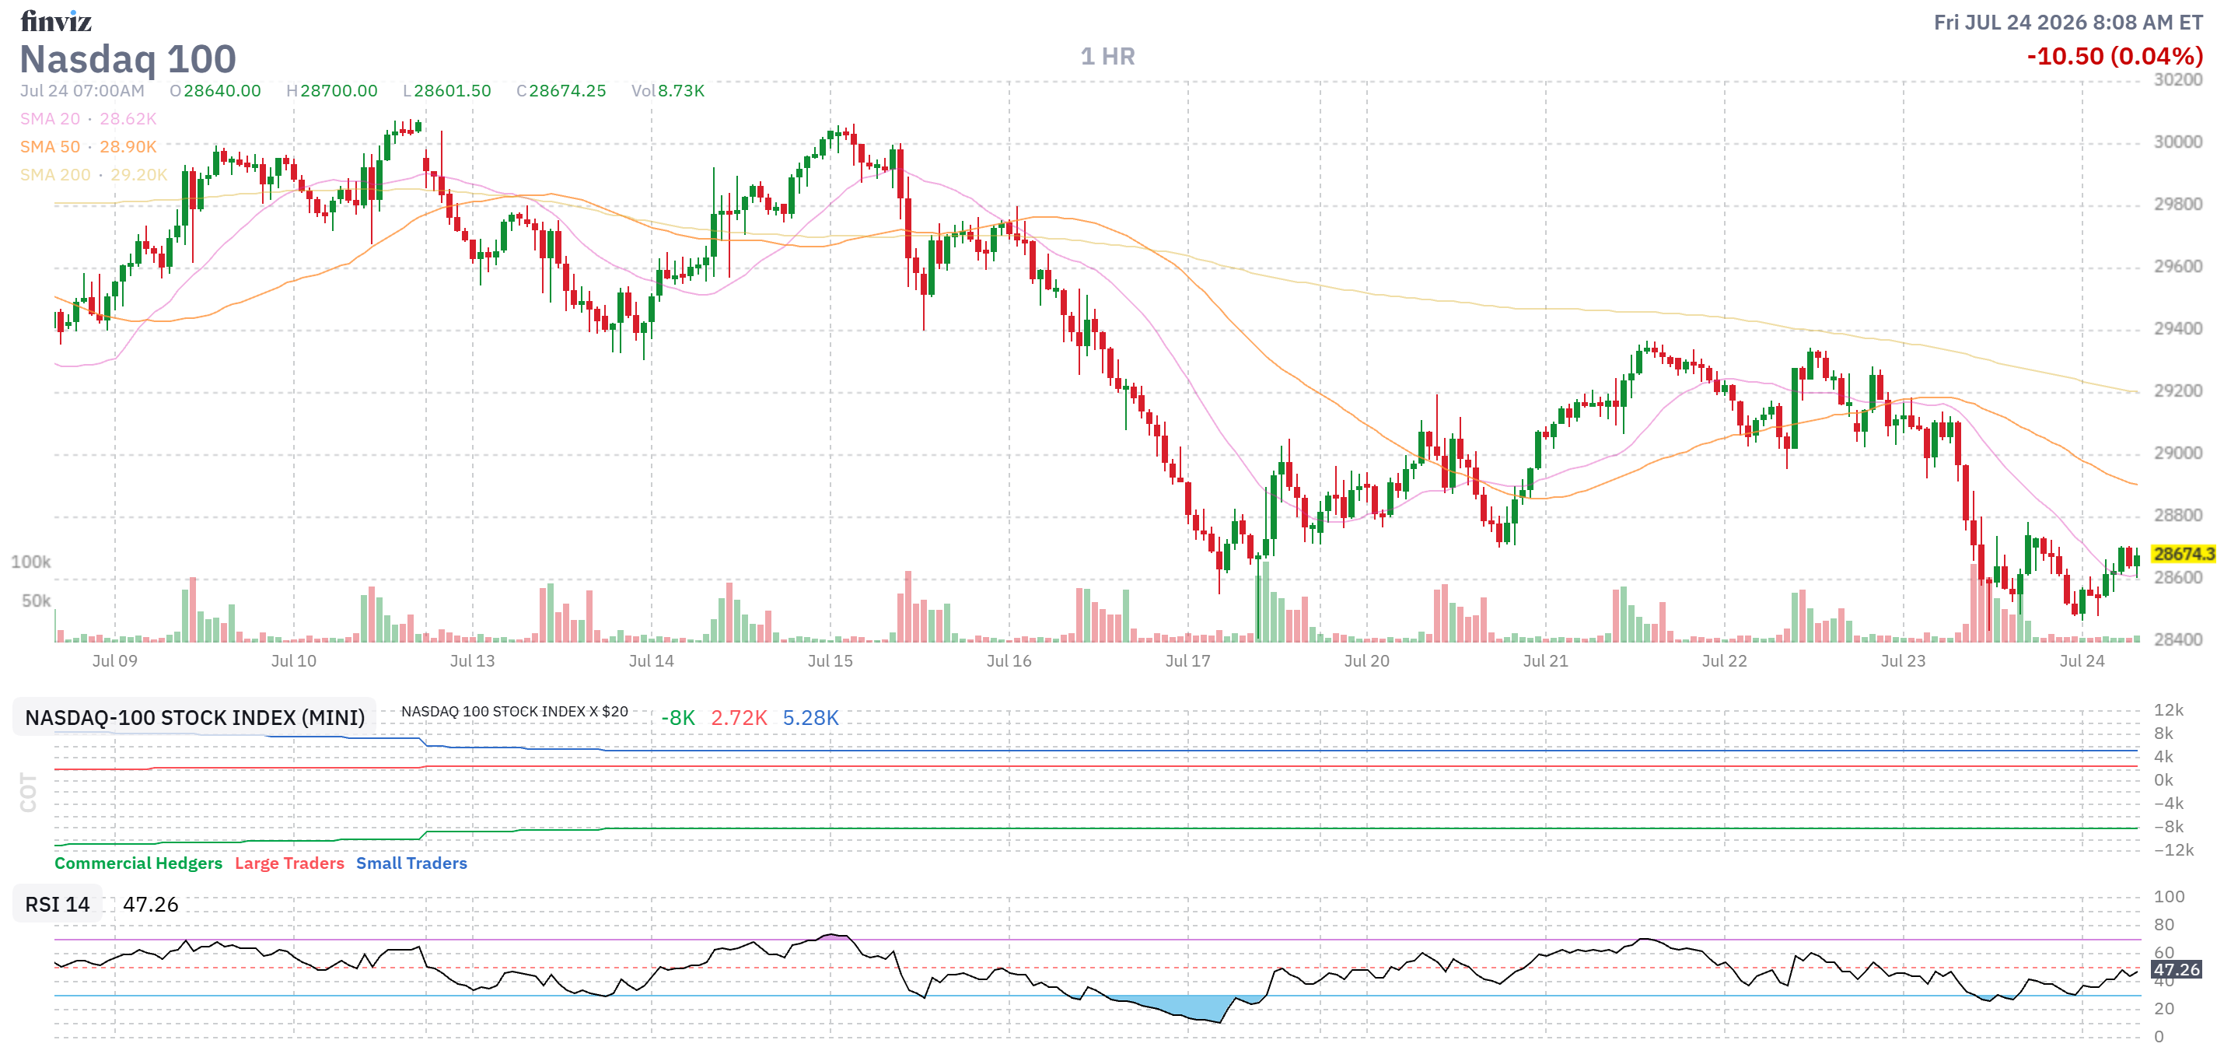Select the green -8K COT value
This screenshot has width=2224, height=1061.
pyautogui.click(x=678, y=718)
